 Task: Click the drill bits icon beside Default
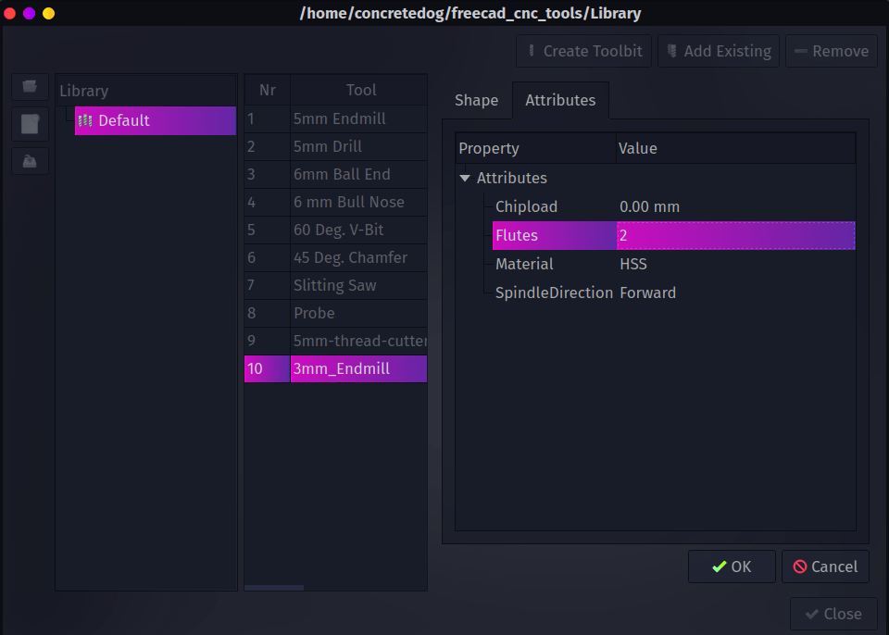[x=86, y=120]
